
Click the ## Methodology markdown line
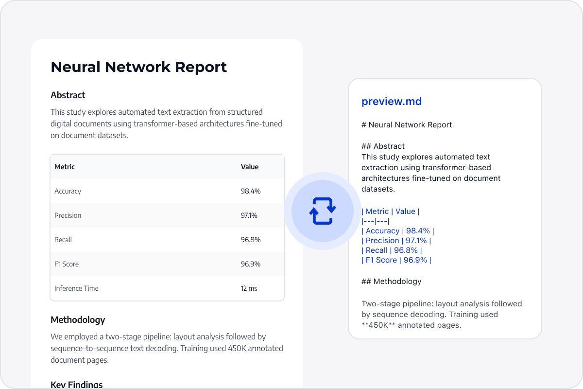392,282
